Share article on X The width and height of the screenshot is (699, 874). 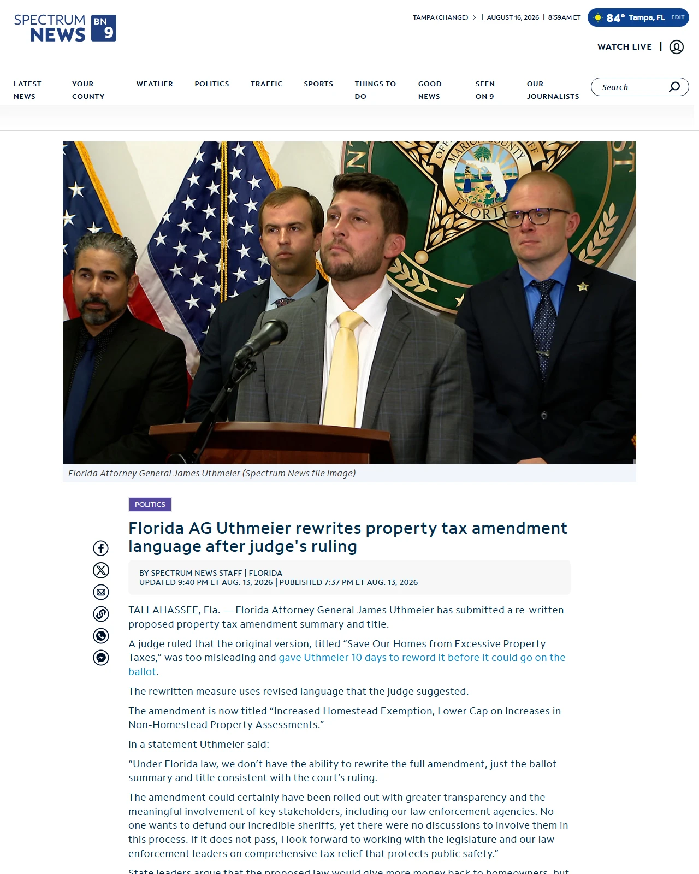101,570
